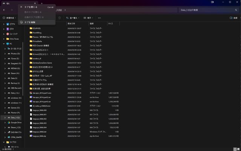Click the more options ellipsis button

tap(99, 18)
